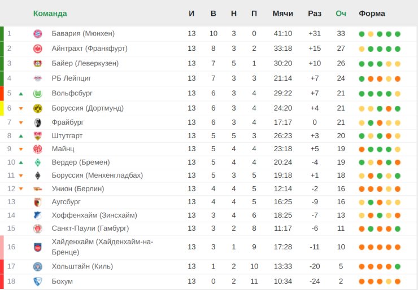The height and width of the screenshot is (290, 418).
Task: Click the green up arrow beside Wolfsburg
Action: coord(21,94)
